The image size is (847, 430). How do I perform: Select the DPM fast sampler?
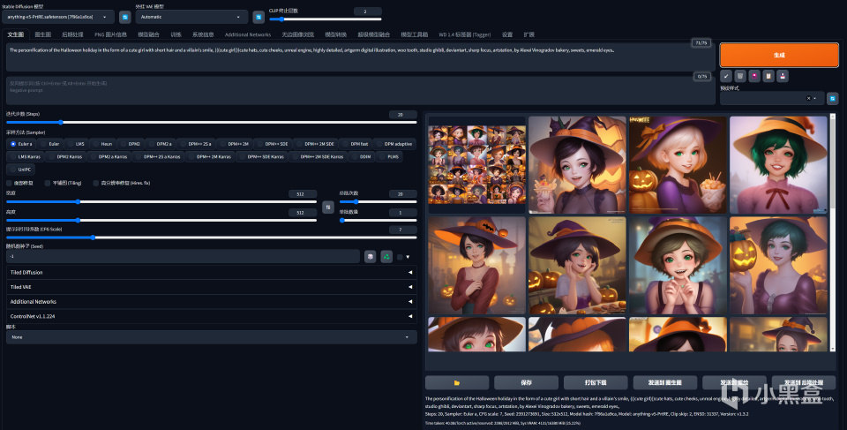tap(355, 144)
